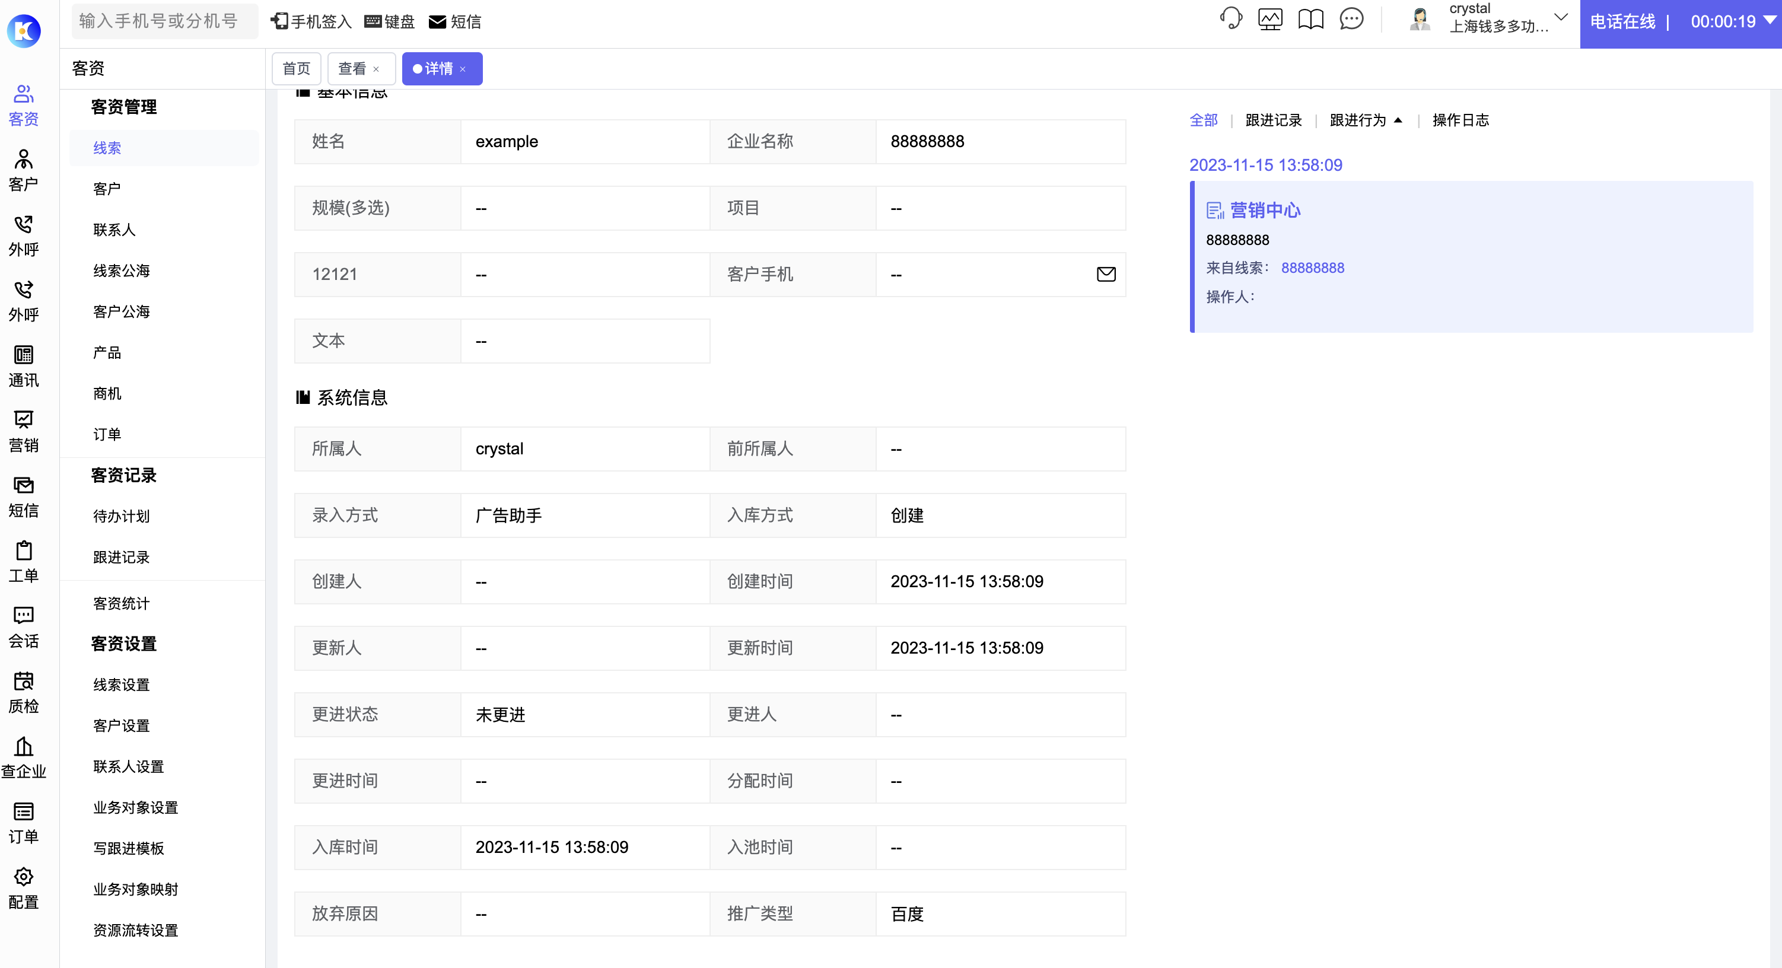Click the 百度 推广类型 value
Screen dimensions: 1782x968
(907, 914)
